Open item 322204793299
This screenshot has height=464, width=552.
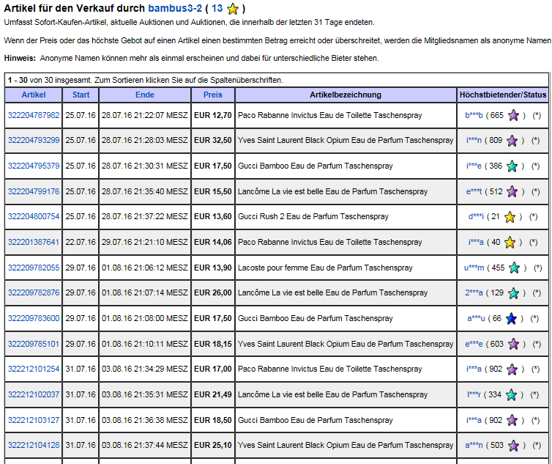tap(34, 140)
